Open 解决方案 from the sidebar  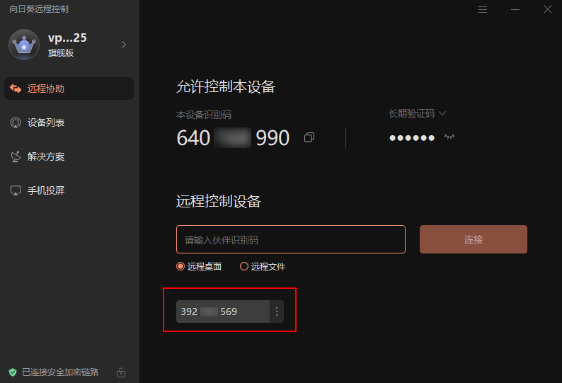(x=69, y=156)
